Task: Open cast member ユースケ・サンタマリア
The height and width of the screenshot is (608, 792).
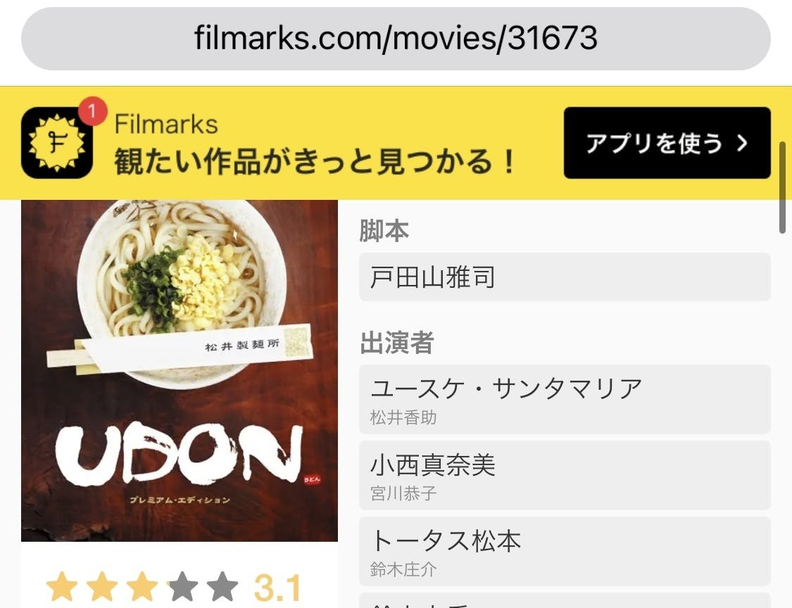Action: pyautogui.click(x=565, y=400)
